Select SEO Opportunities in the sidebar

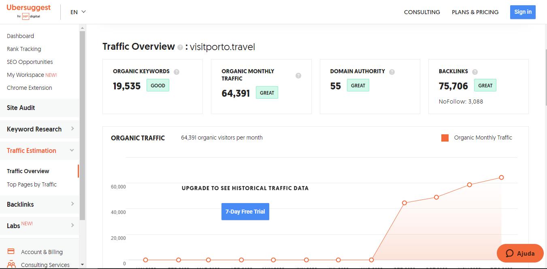point(30,62)
